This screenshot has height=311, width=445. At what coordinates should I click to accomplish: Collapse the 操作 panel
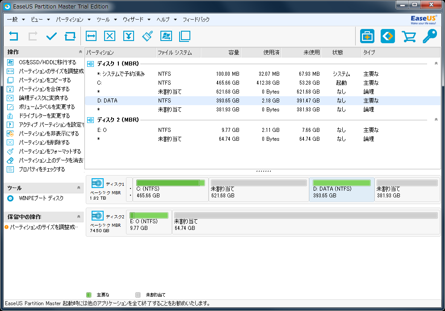[80, 52]
